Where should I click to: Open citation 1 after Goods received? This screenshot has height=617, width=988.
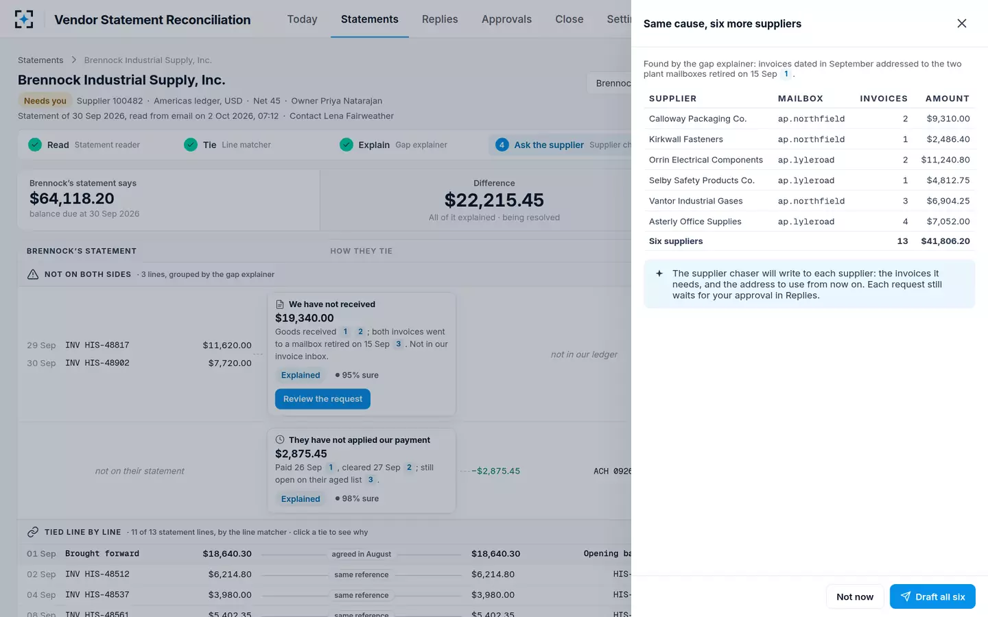click(x=345, y=332)
